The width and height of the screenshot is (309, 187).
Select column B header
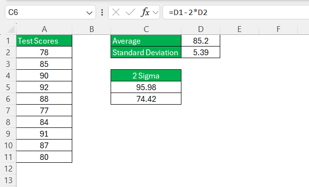[91, 30]
